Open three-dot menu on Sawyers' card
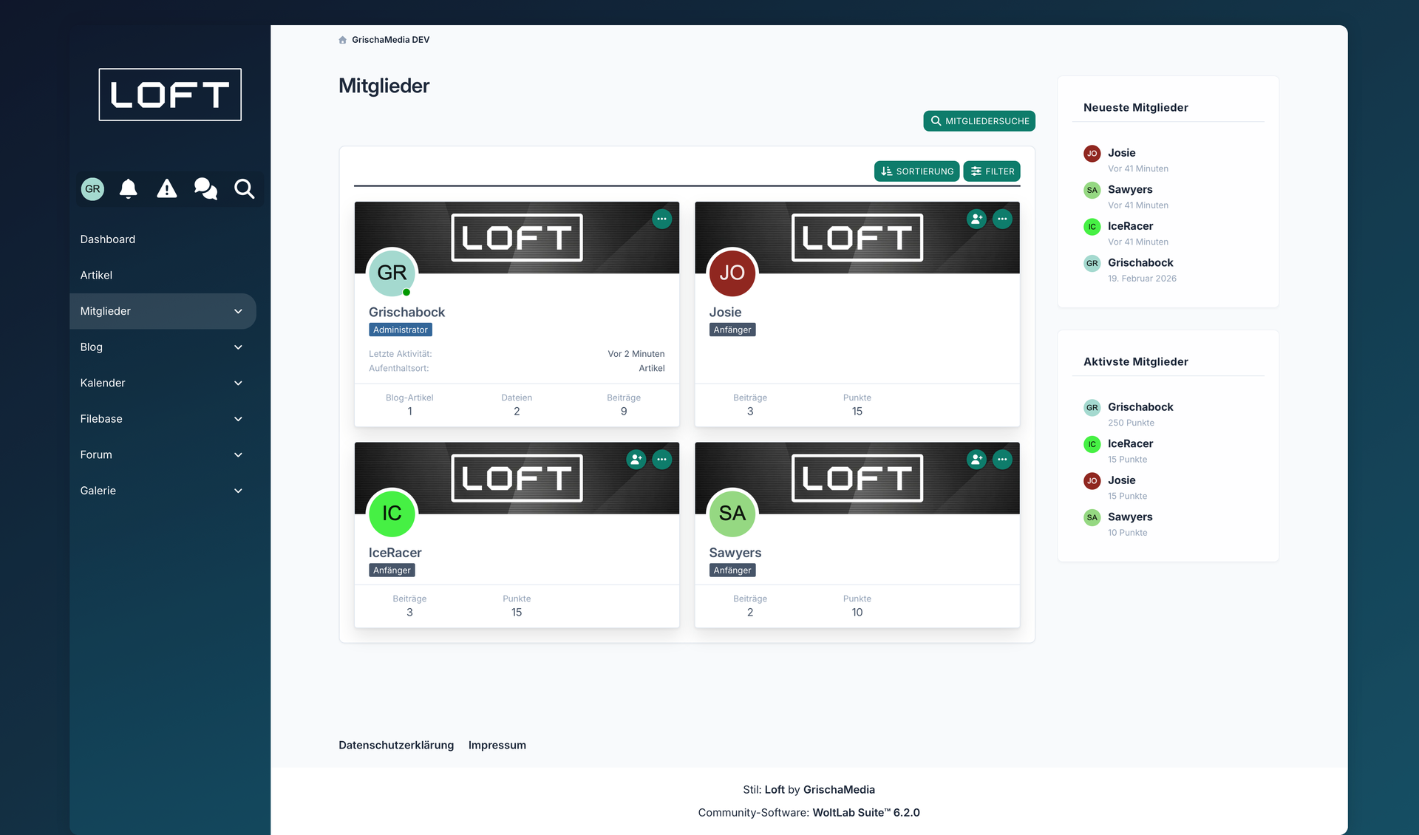1419x835 pixels. point(1002,460)
